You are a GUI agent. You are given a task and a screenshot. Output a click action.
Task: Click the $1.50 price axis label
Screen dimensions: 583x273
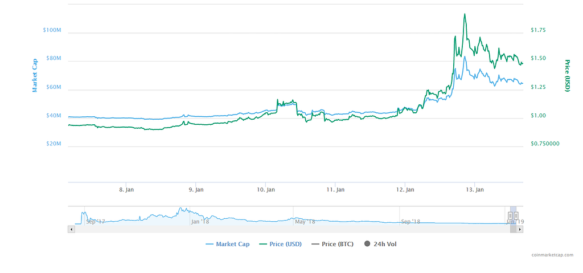pos(538,59)
